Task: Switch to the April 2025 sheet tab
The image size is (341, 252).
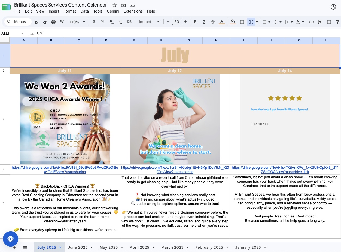Action: pyautogui.click(x=139, y=247)
